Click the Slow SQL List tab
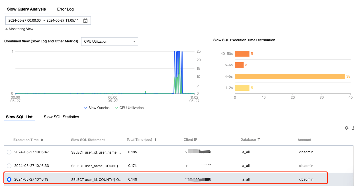Viewport: 354px width, 186px height. click(19, 117)
